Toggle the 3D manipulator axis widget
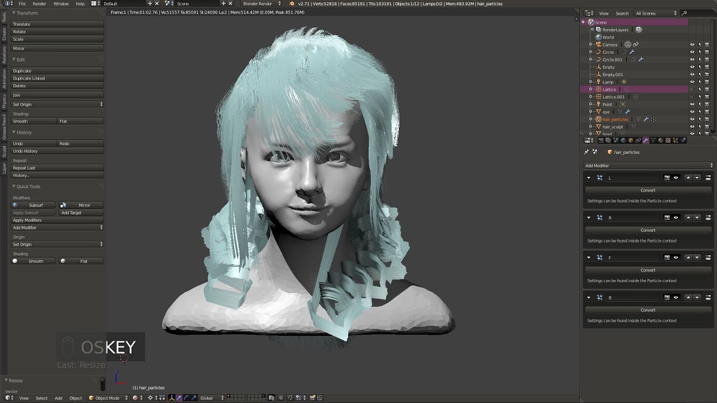Screen dimensions: 717x403 coord(171,398)
